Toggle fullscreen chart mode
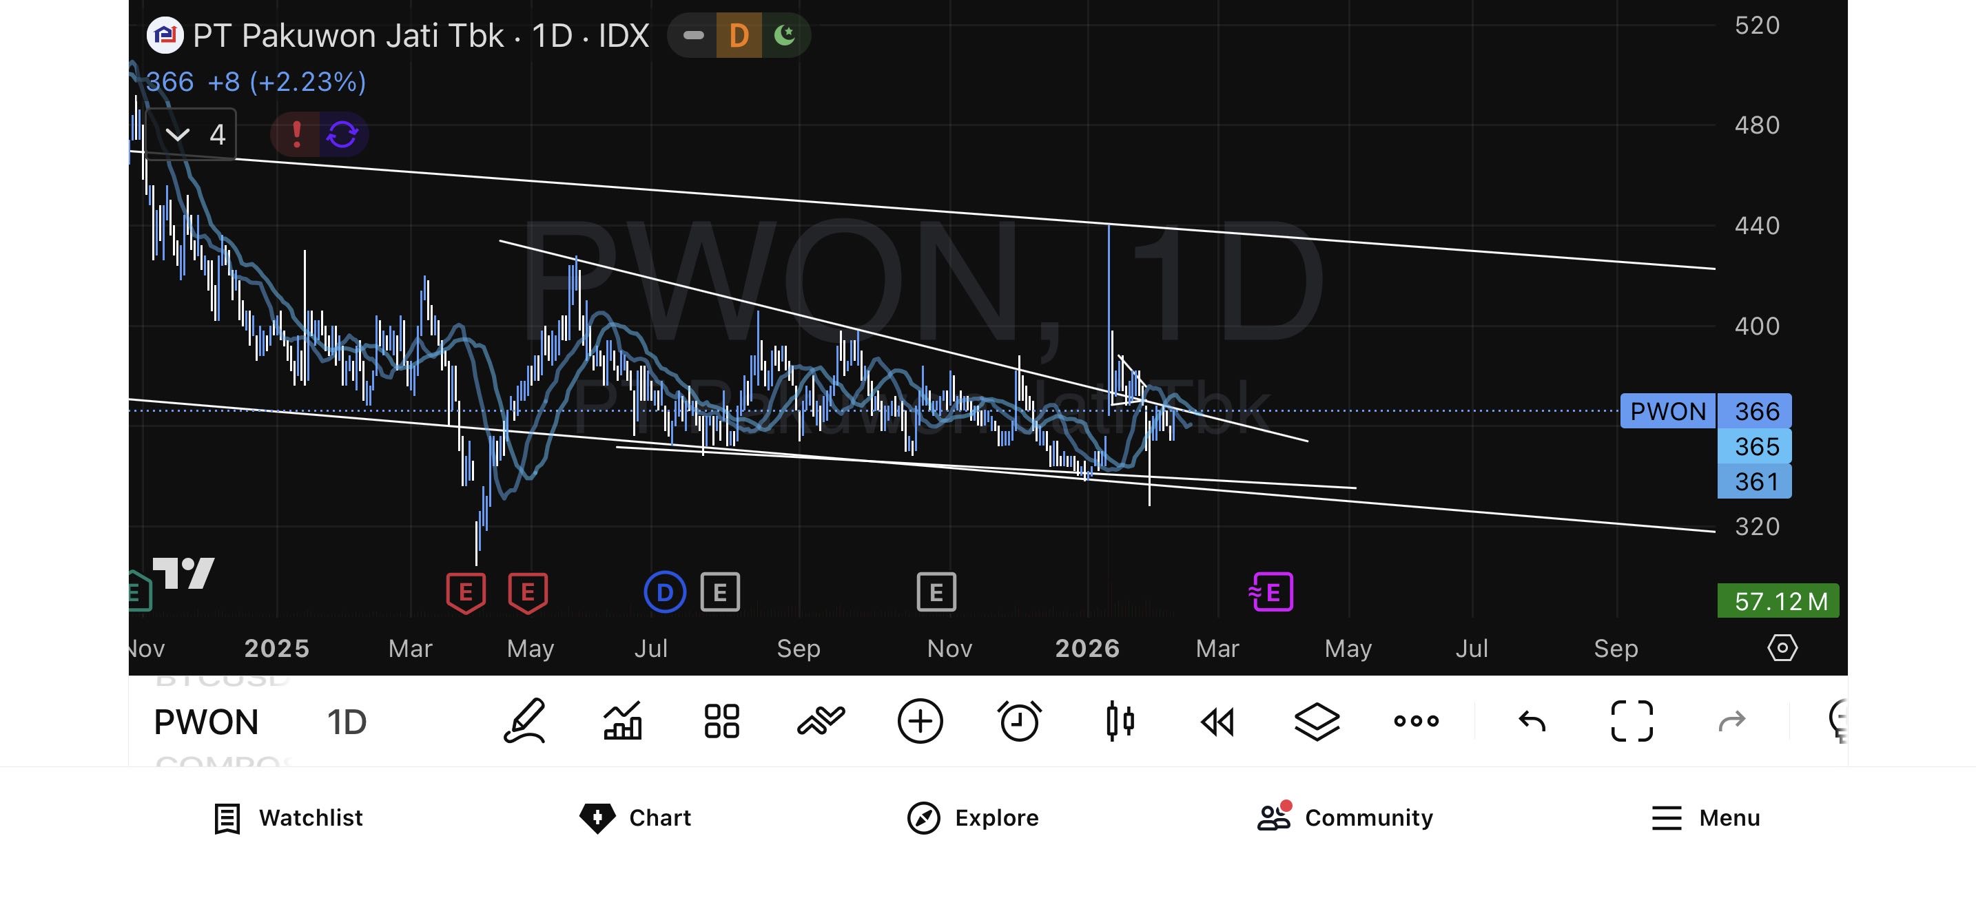Image resolution: width=1976 pixels, height=909 pixels. click(1632, 721)
